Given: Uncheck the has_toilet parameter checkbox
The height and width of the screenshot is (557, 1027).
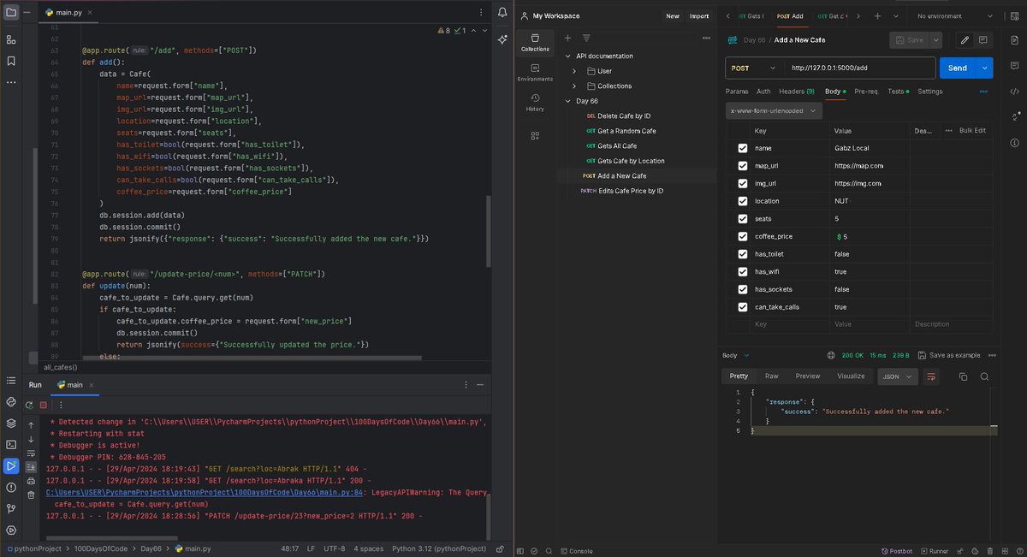Looking at the screenshot, I should [x=743, y=254].
